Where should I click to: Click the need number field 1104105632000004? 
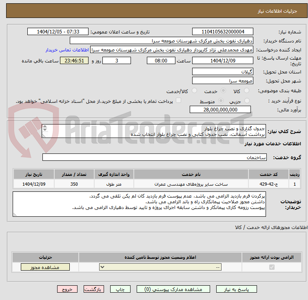[223, 32]
